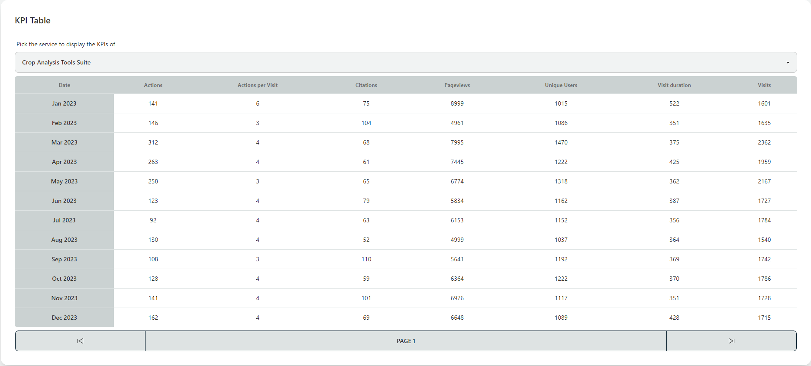The height and width of the screenshot is (366, 811).
Task: Click the Visits column header
Action: [764, 85]
